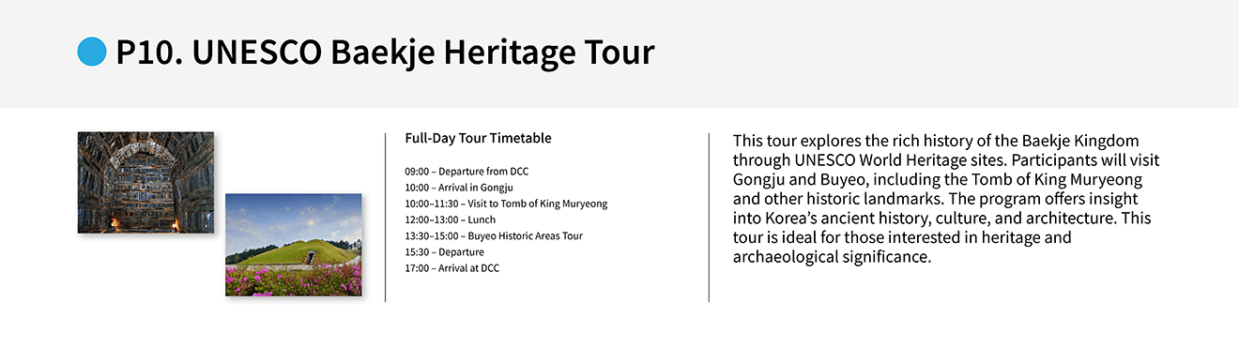This screenshot has width=1239, height=348.
Task: Click the brick arch in the tomb photo
Action: (x=145, y=150)
